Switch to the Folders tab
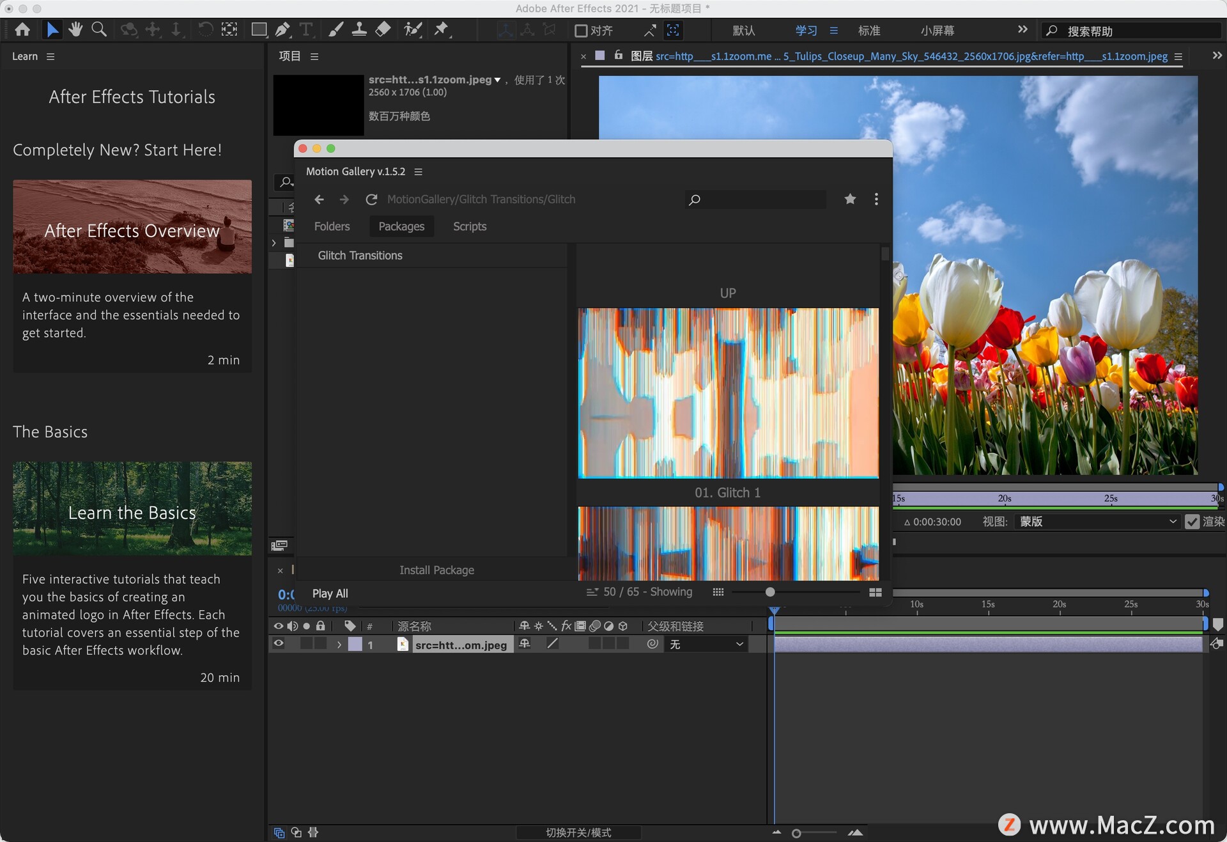 coord(332,226)
